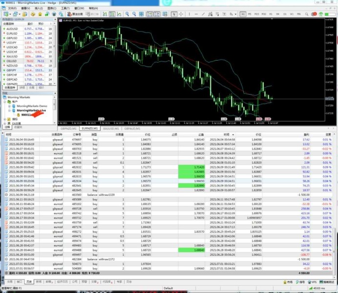338x293 pixels.
Task: Select the text label tool
Action: point(224,14)
